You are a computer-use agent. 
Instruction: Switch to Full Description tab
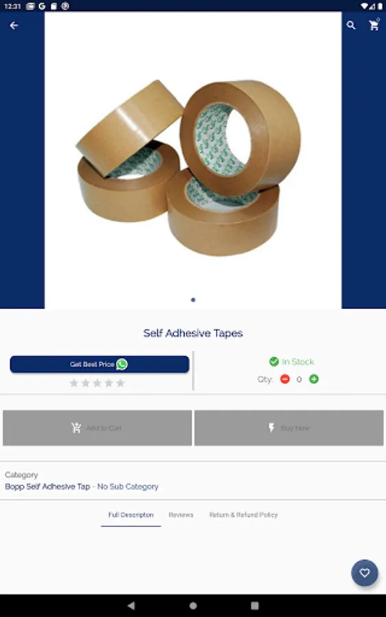131,515
